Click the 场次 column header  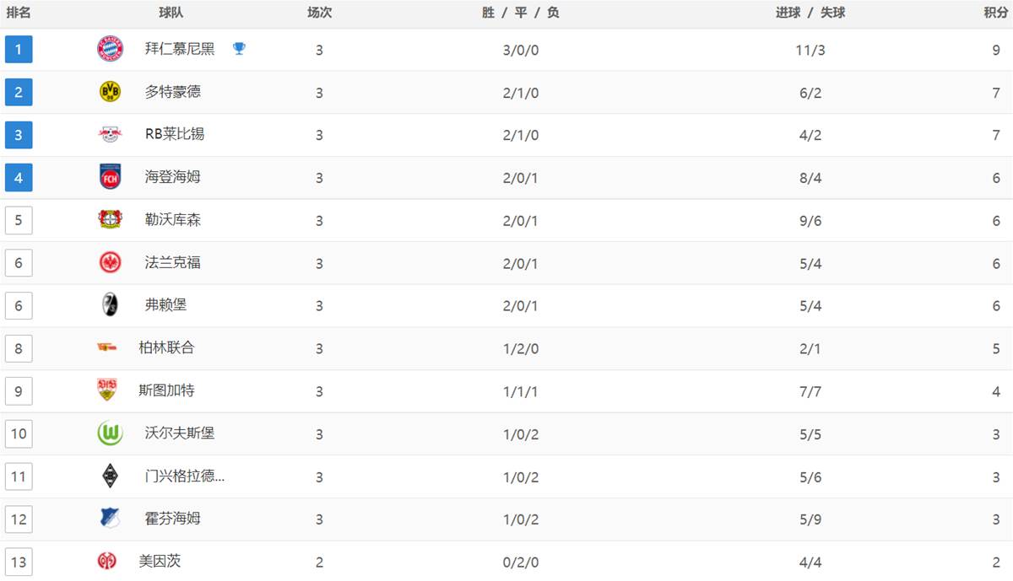pyautogui.click(x=319, y=12)
